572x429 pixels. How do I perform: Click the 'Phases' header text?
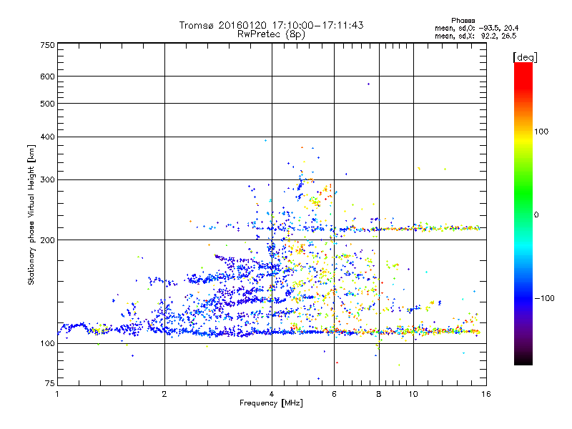463,21
